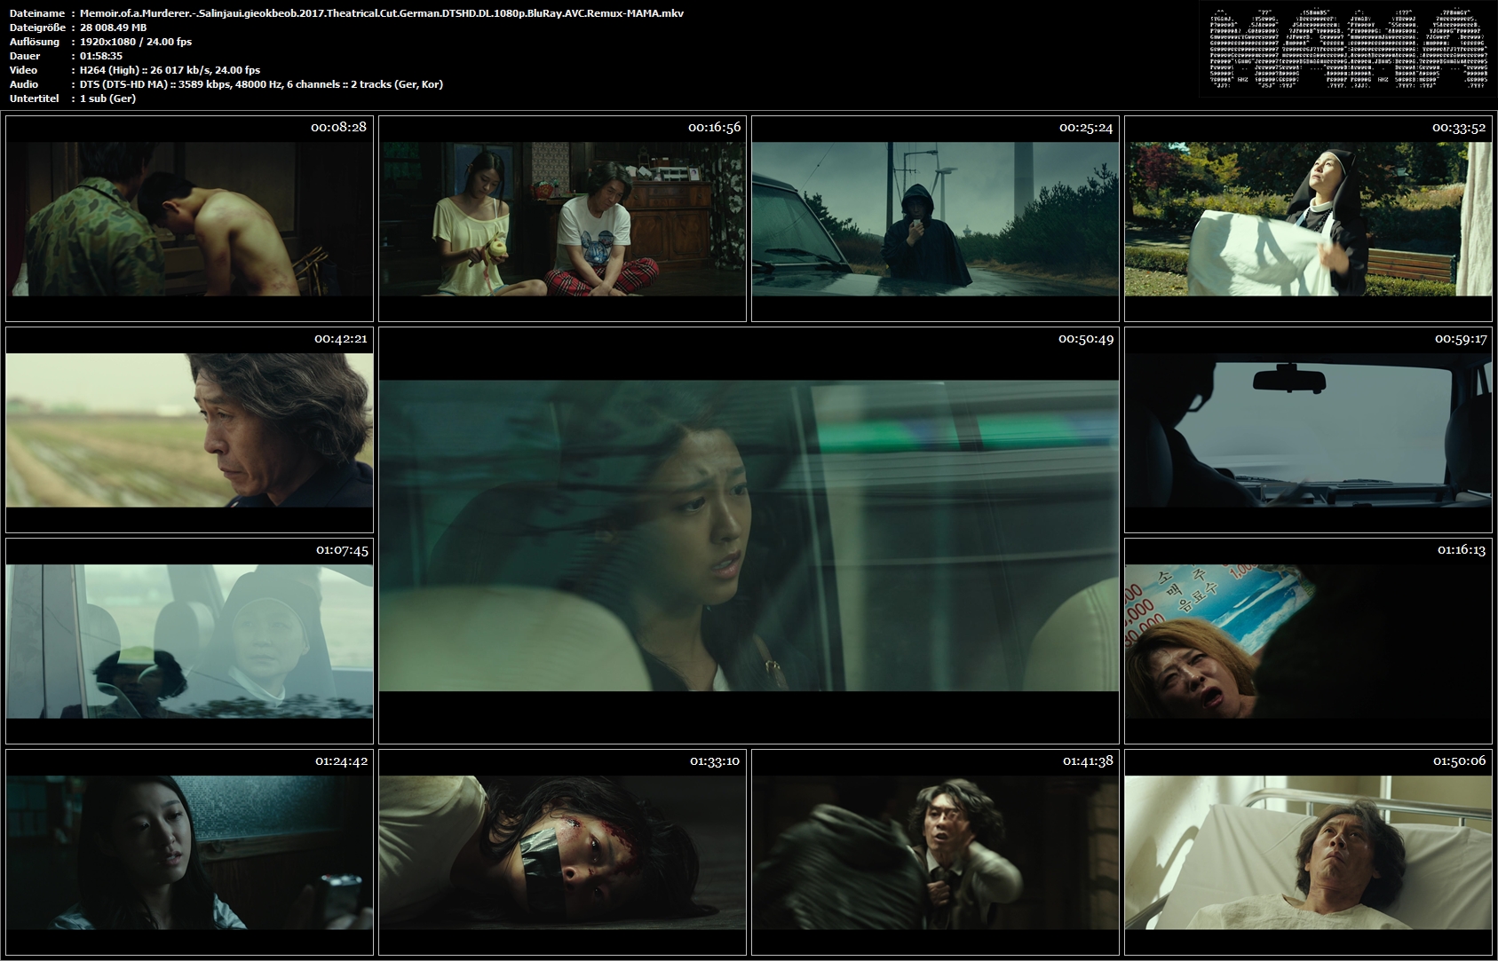Open the thumbnail at 00:16:56
The image size is (1498, 961).
point(562,218)
